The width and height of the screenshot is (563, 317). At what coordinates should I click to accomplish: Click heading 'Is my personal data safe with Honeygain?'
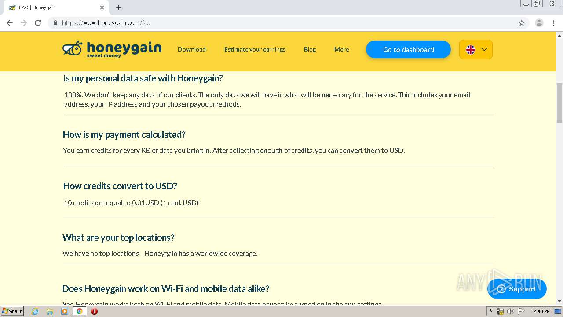143,78
